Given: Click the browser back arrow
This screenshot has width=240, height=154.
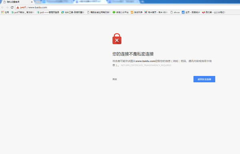Looking at the screenshot, I should point(2,8).
